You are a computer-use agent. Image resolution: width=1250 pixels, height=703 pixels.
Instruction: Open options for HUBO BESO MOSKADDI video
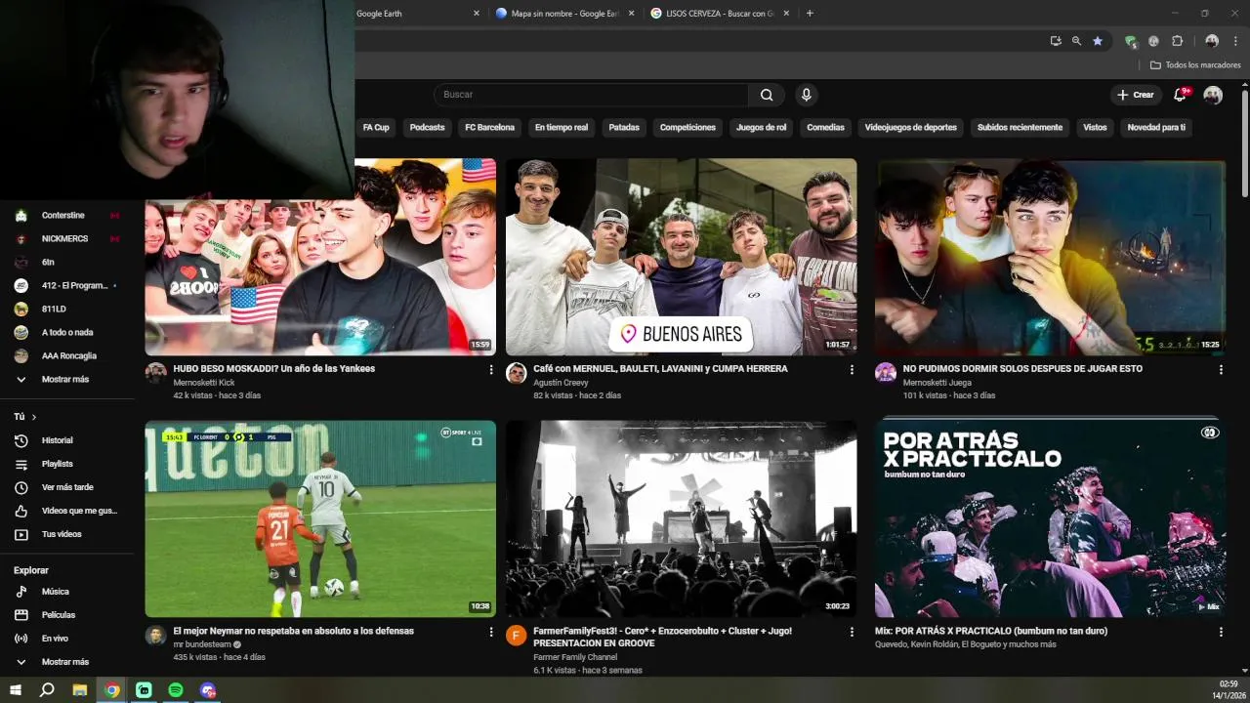491,370
